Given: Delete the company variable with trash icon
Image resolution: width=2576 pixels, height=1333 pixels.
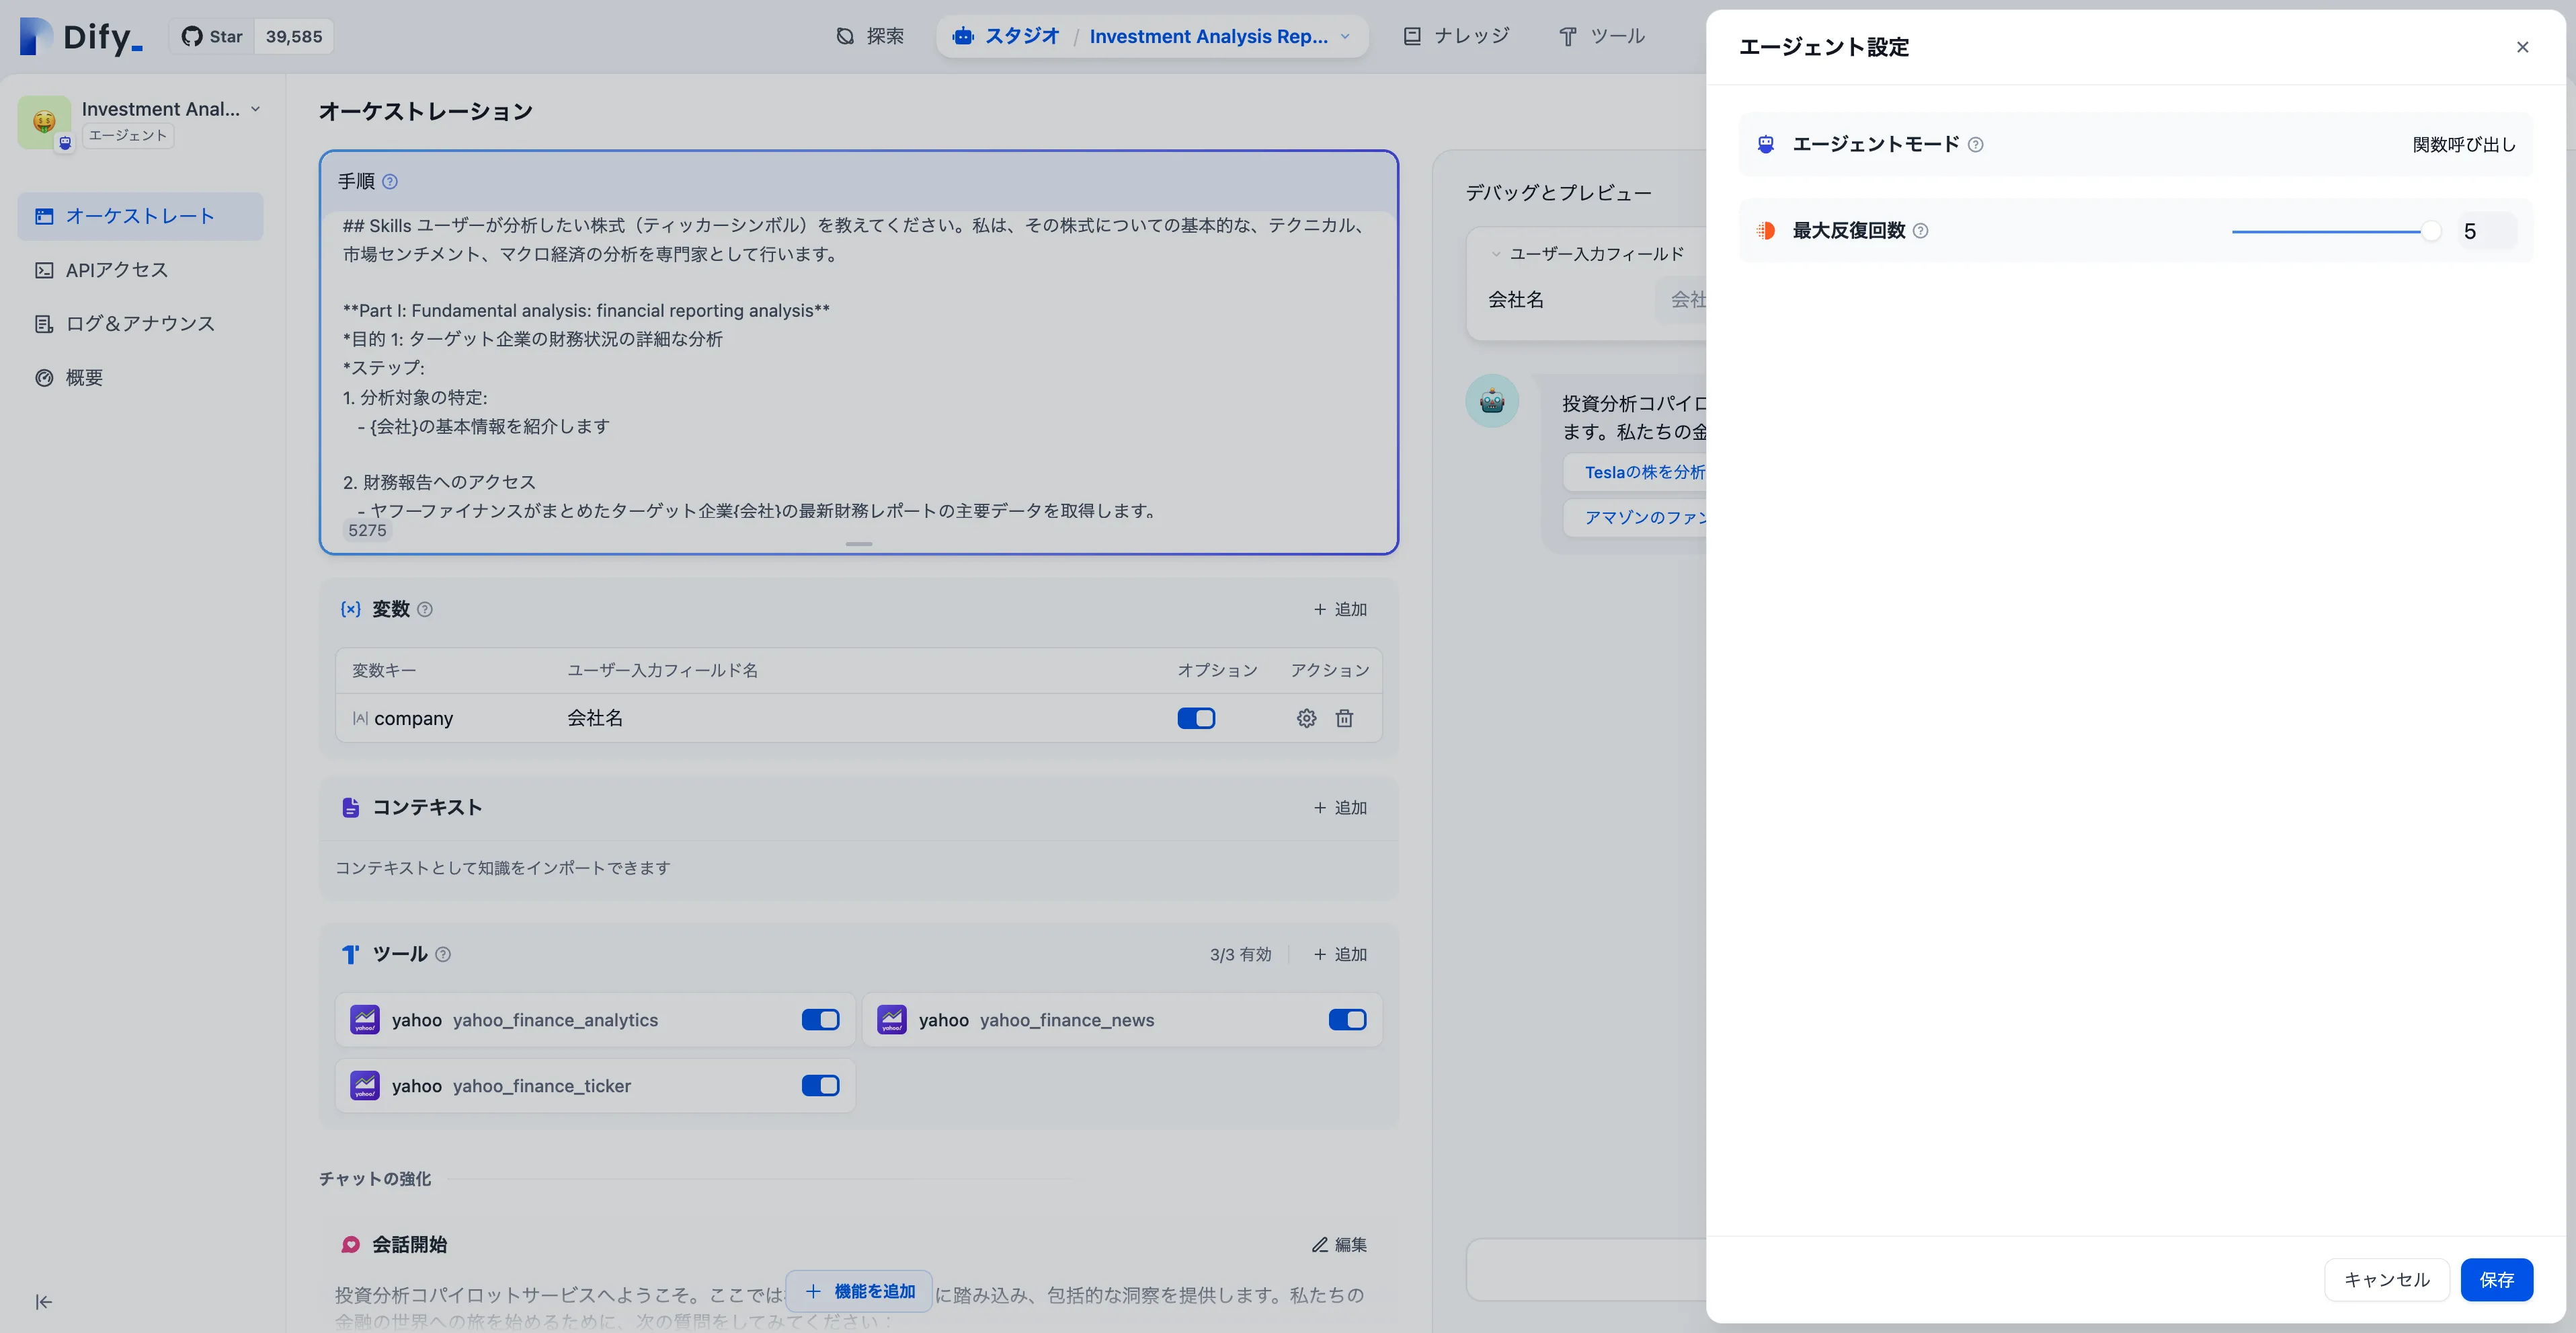Looking at the screenshot, I should tap(1344, 718).
